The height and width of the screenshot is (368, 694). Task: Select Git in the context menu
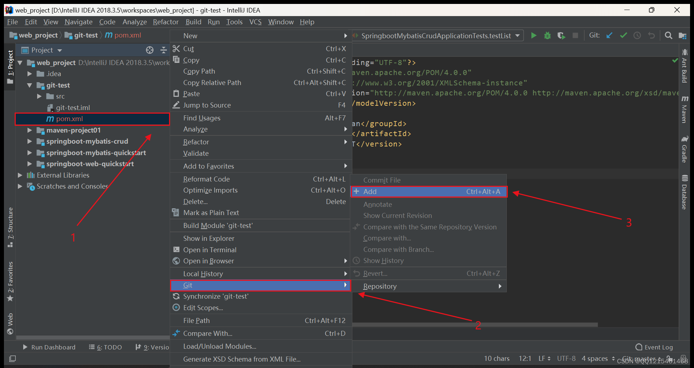(x=261, y=285)
